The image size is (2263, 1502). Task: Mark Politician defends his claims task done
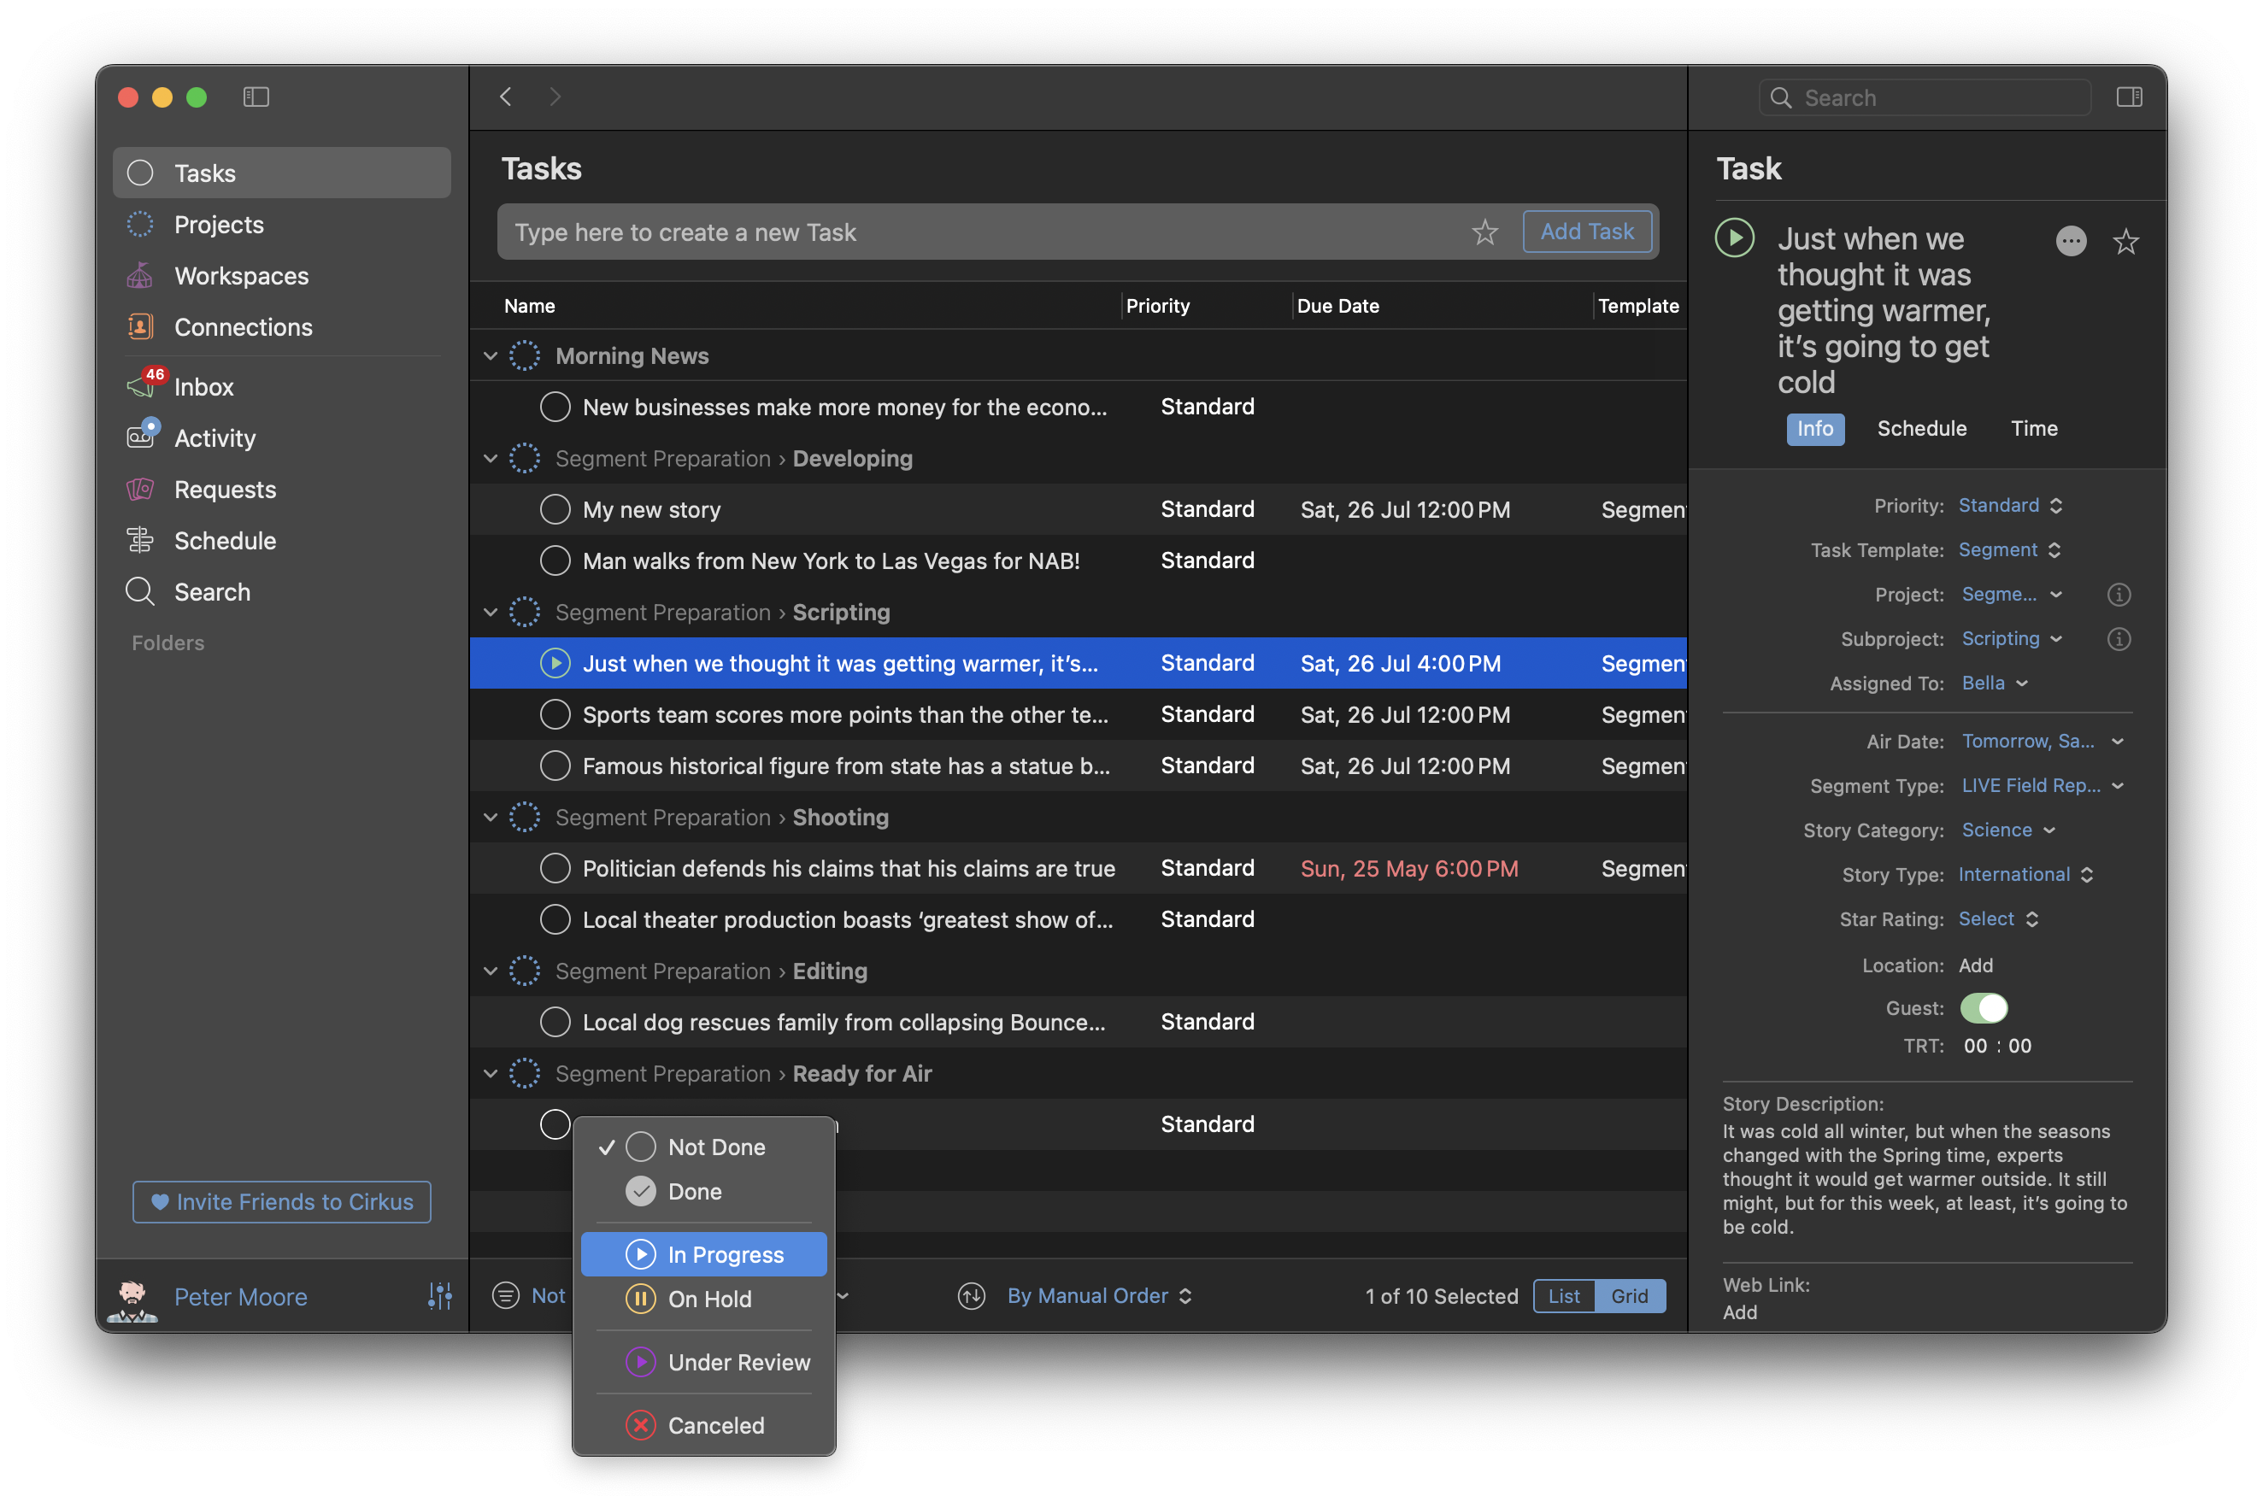[x=555, y=869]
